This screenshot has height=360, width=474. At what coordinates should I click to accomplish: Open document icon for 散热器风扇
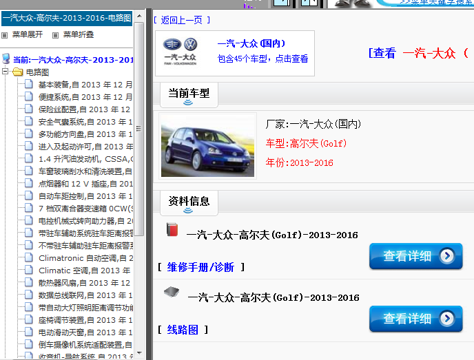point(29,282)
